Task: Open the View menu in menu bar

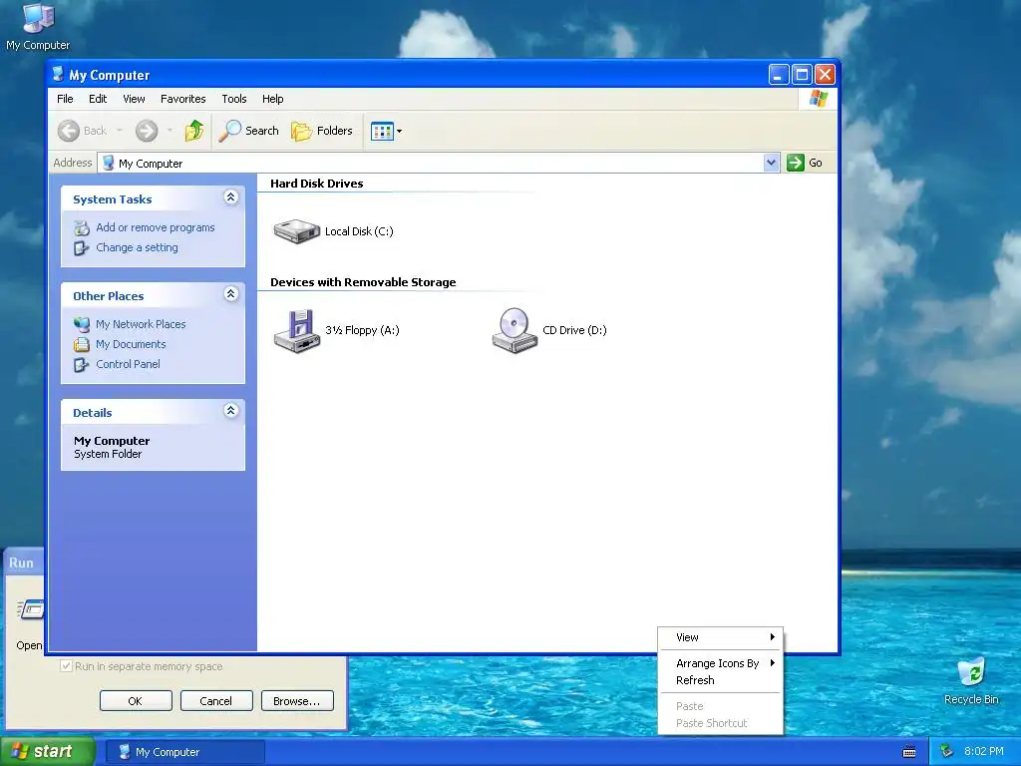Action: pos(135,99)
